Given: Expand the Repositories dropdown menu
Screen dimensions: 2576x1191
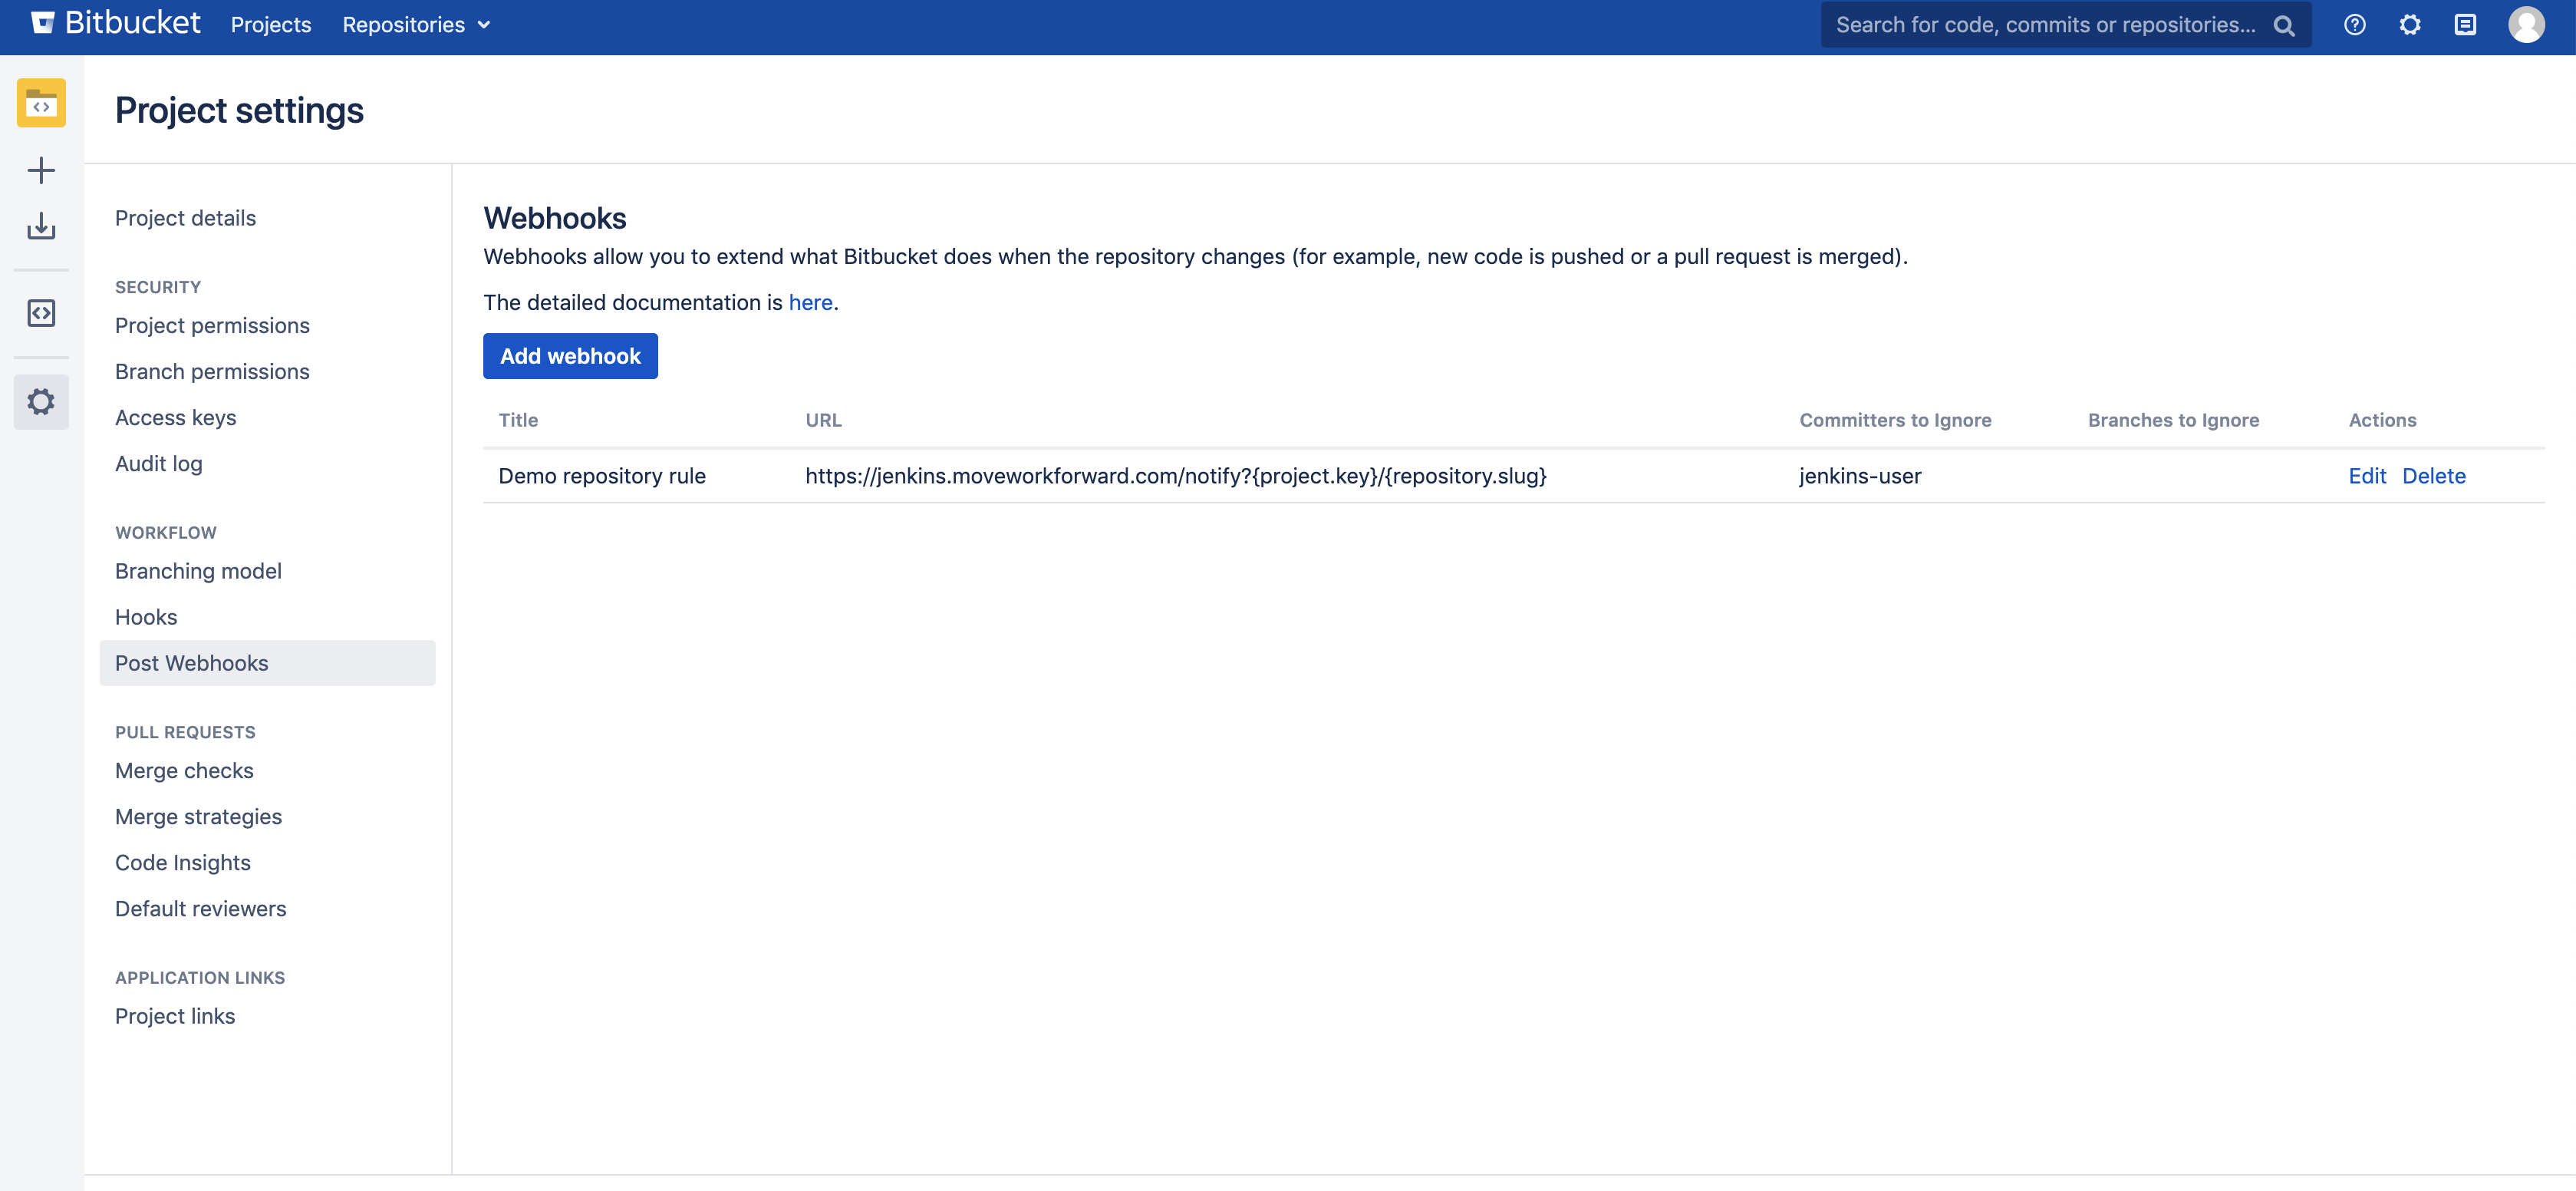Looking at the screenshot, I should [416, 25].
